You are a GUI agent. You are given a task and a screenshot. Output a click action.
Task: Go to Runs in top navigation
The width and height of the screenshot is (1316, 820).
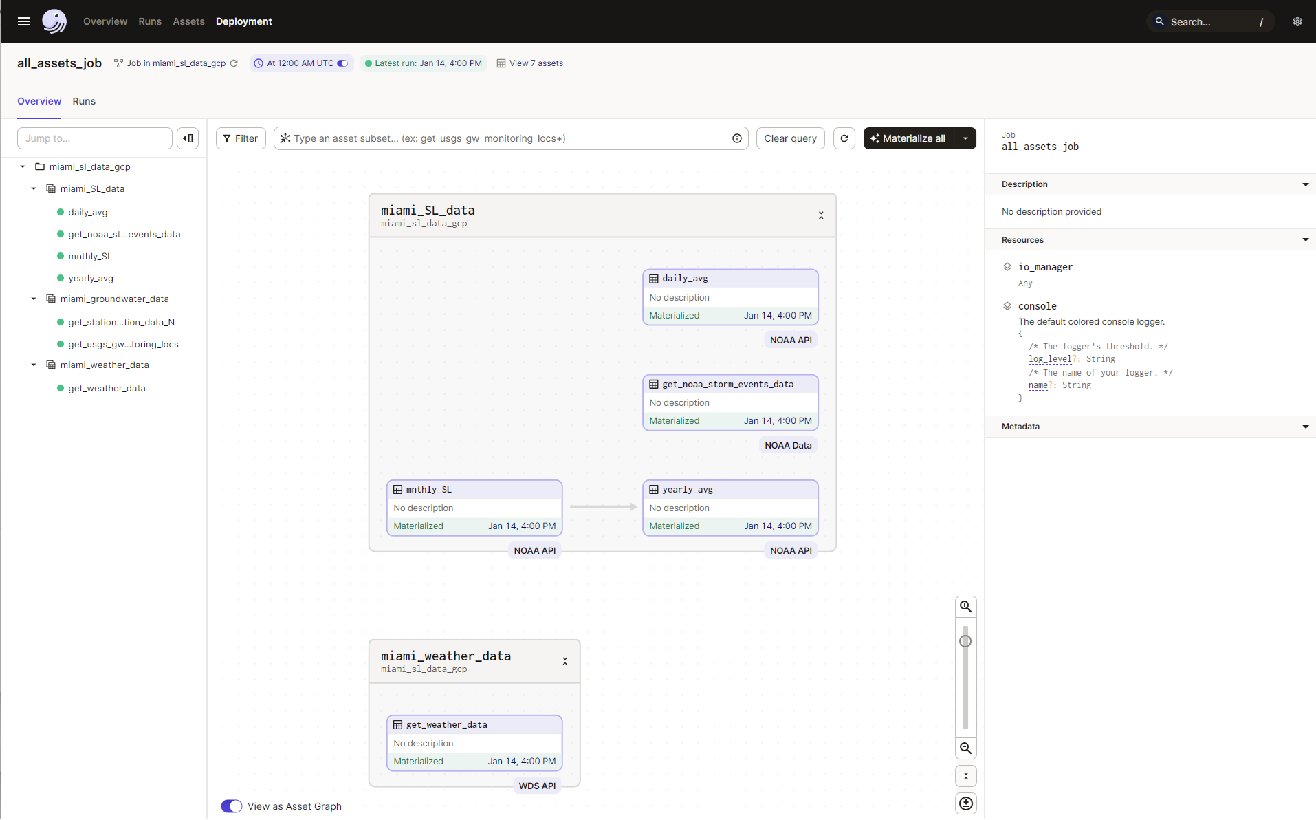(x=150, y=21)
